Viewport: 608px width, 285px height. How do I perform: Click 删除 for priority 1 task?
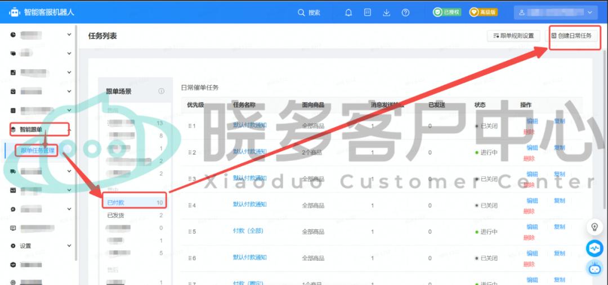(529, 132)
